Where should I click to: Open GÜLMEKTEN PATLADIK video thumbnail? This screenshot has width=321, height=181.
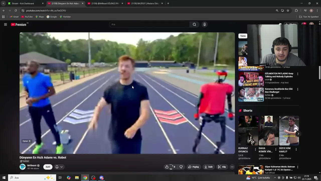click(x=251, y=79)
